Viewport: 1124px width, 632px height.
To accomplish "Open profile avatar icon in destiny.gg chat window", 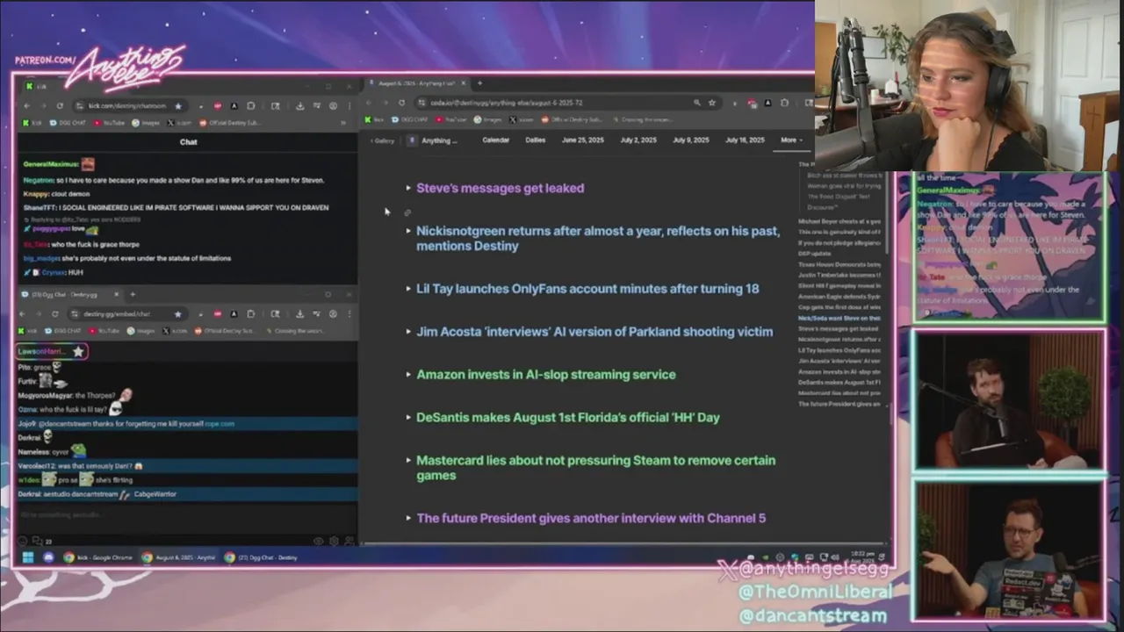I will (333, 313).
